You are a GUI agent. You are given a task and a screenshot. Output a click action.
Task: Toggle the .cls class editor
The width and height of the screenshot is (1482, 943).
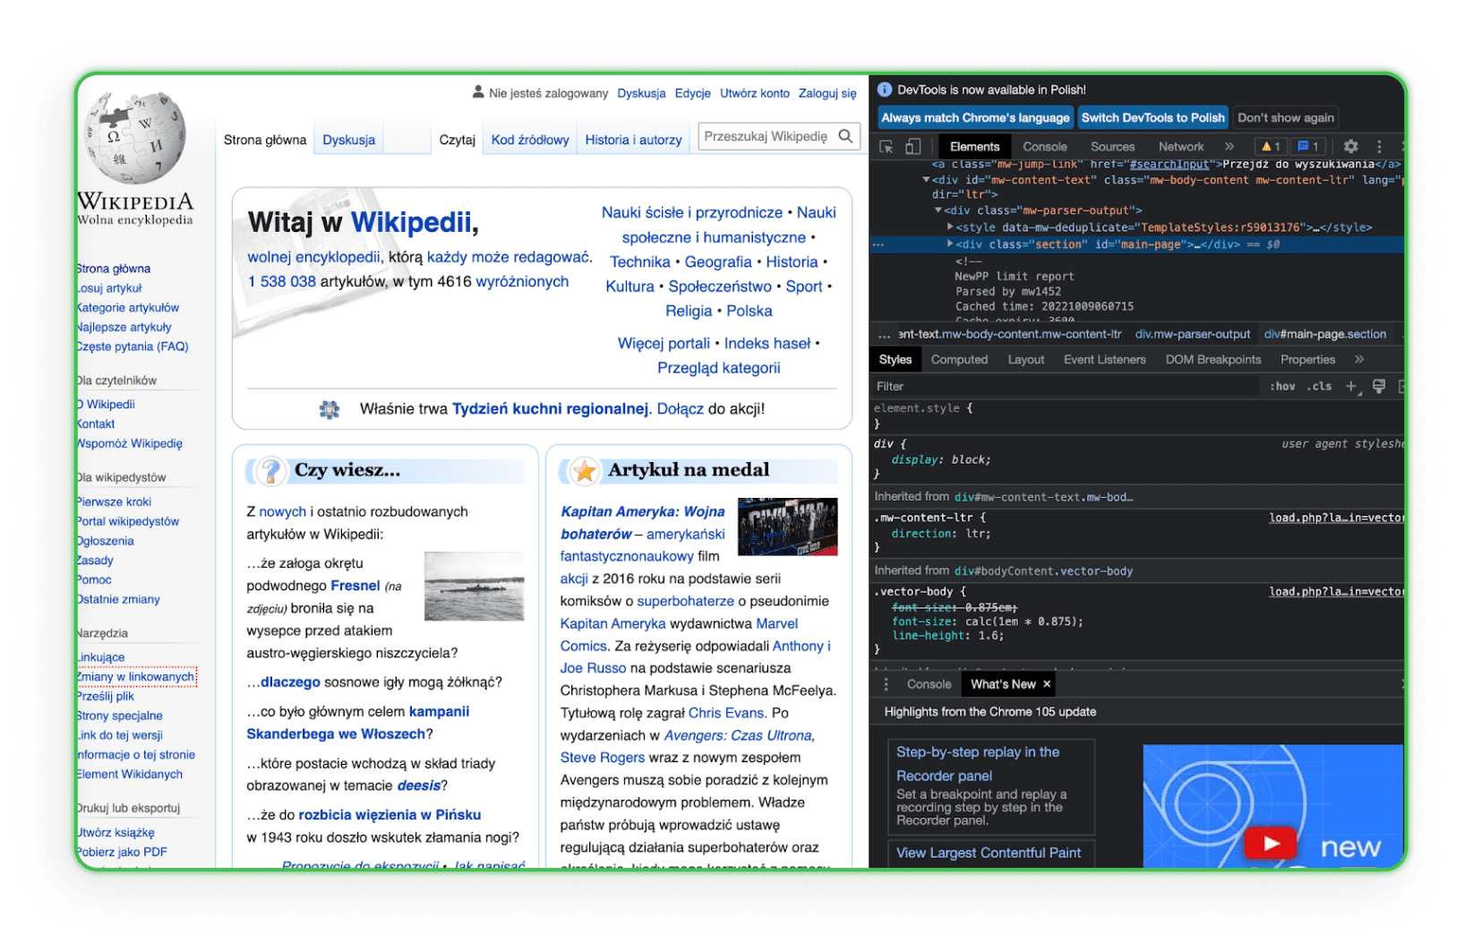click(x=1319, y=386)
